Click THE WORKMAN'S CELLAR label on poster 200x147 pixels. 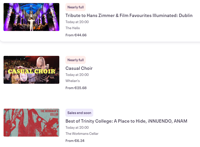pos(49,113)
